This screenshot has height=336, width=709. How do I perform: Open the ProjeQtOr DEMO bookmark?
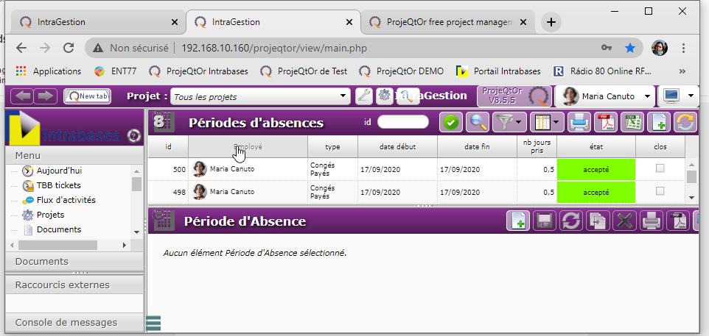point(402,71)
